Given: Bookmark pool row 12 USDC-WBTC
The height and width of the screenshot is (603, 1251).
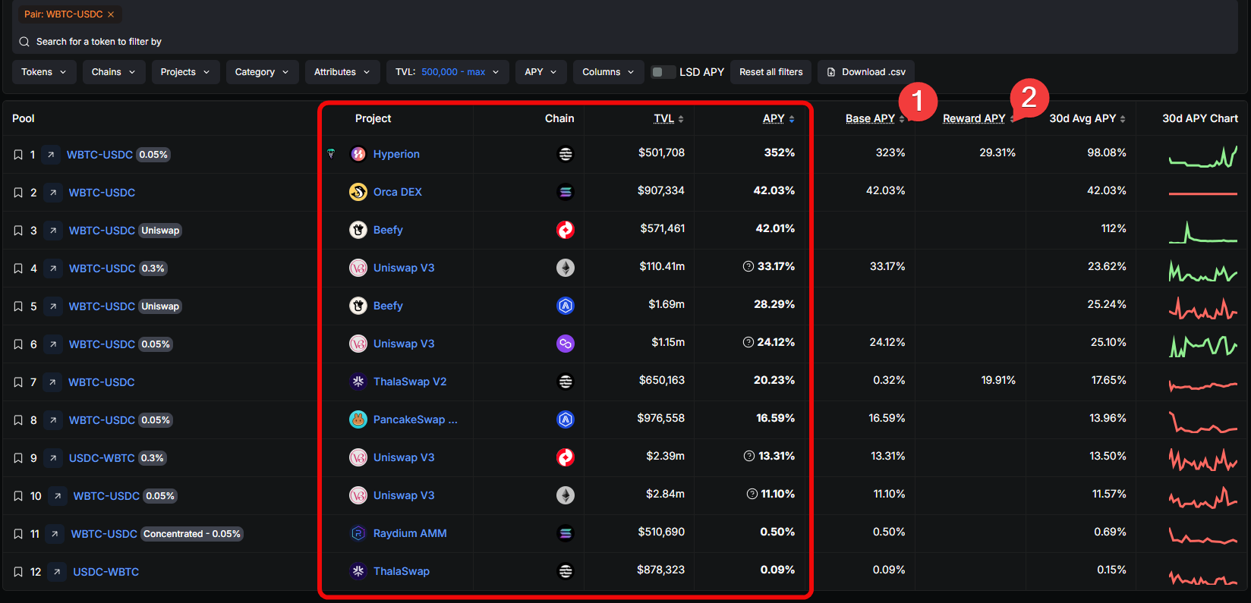Looking at the screenshot, I should coord(18,572).
